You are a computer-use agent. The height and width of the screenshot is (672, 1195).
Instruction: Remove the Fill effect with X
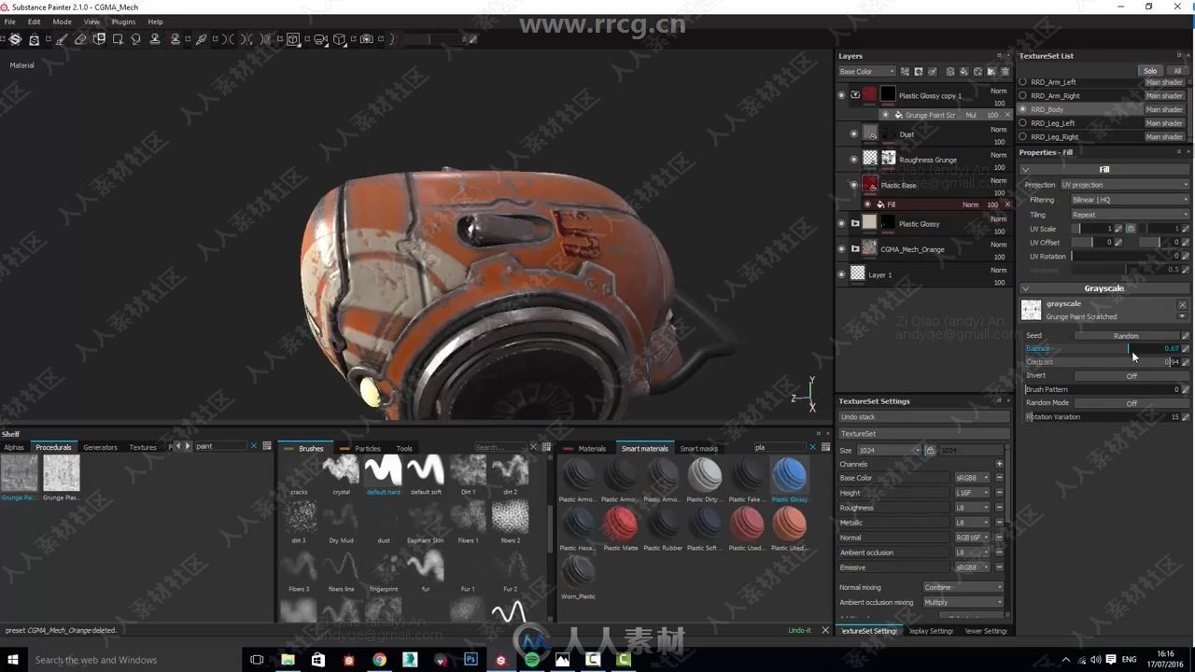[x=1007, y=204]
